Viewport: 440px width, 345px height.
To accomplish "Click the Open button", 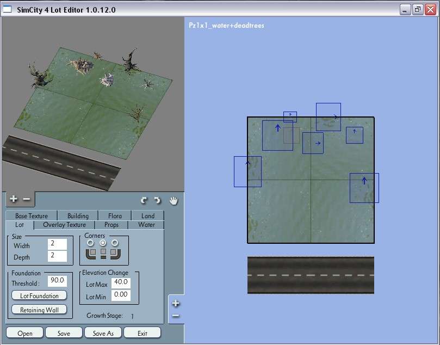I will [x=24, y=333].
